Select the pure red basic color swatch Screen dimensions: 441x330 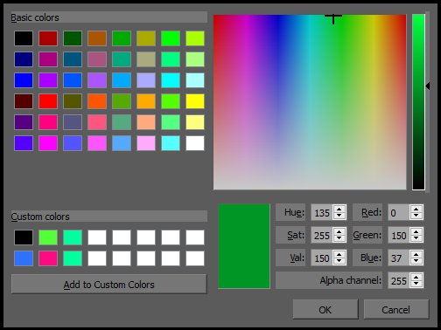click(x=48, y=101)
